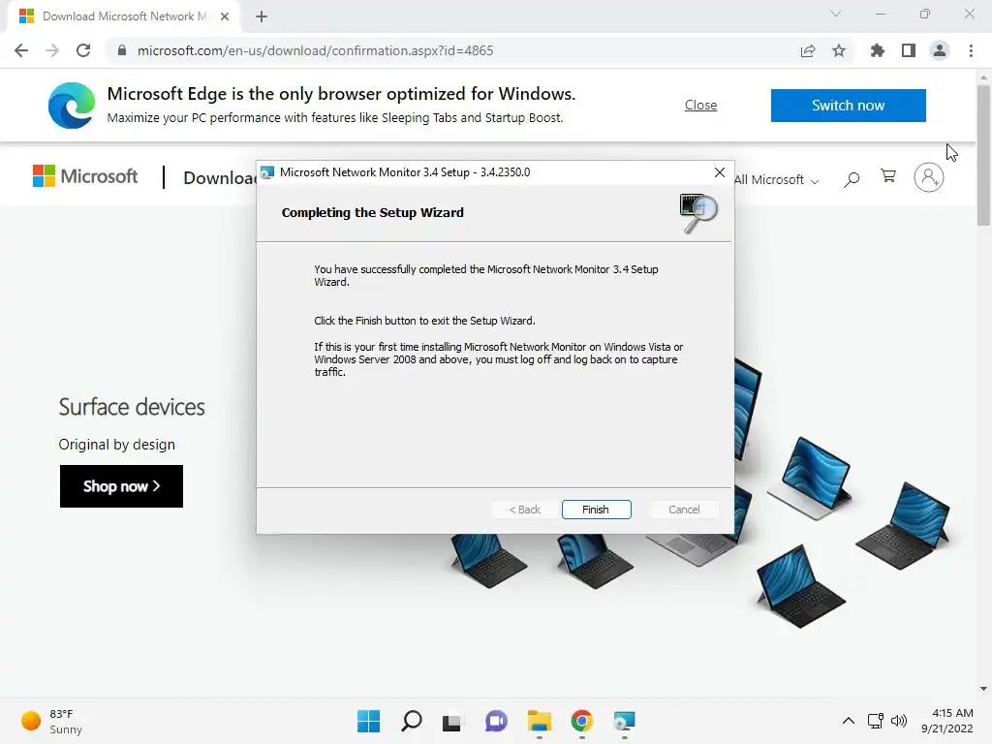Close the Edge promotion banner via Close link
This screenshot has height=744, width=992.
click(x=700, y=105)
